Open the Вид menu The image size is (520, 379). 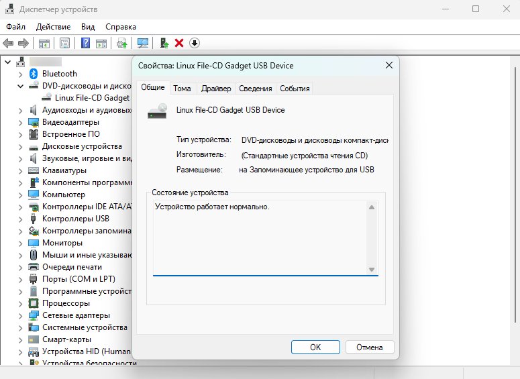tap(88, 27)
